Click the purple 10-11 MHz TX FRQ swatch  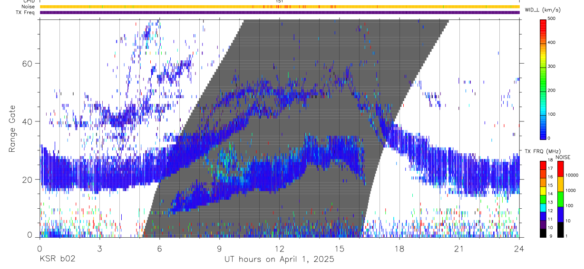(x=543, y=224)
